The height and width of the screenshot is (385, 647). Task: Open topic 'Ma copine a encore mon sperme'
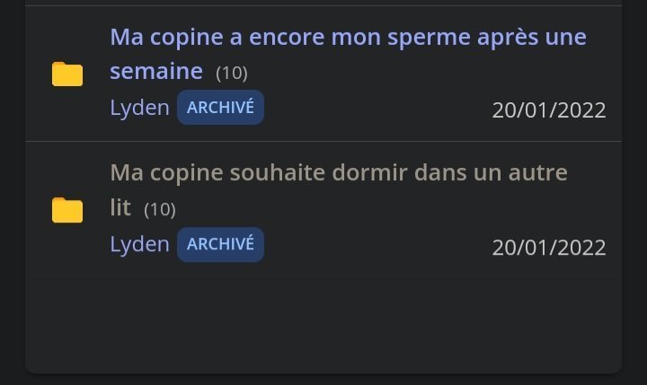click(x=348, y=54)
